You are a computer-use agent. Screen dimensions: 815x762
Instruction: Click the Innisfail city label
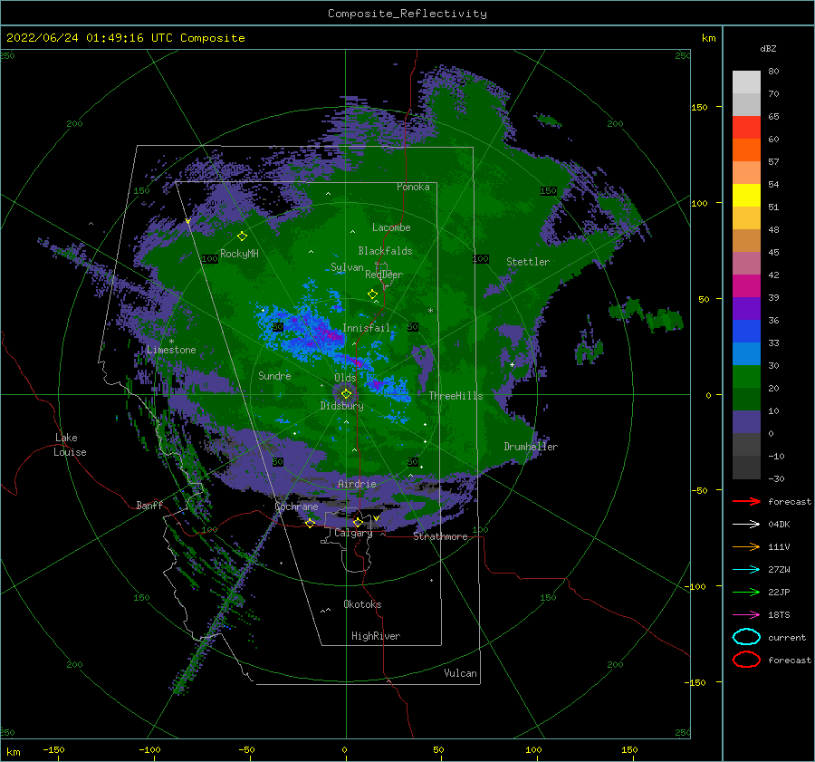(366, 328)
